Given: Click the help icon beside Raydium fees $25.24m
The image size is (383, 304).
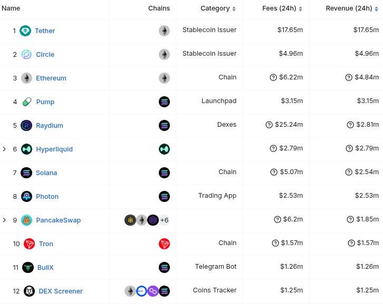Looking at the screenshot, I should pyautogui.click(x=269, y=125).
